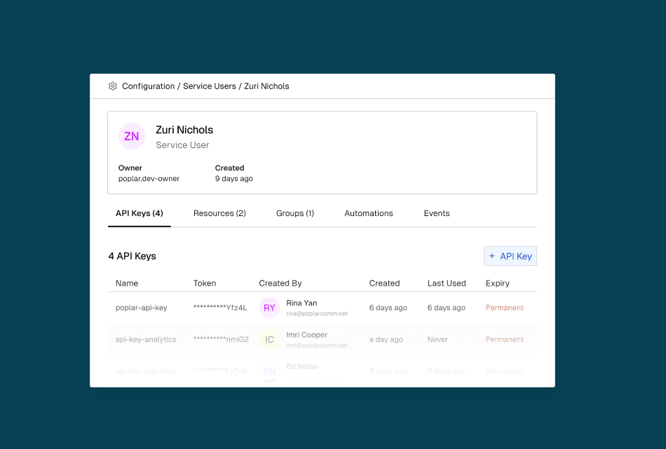Sort by Token column header
The height and width of the screenshot is (449, 666).
click(x=205, y=283)
